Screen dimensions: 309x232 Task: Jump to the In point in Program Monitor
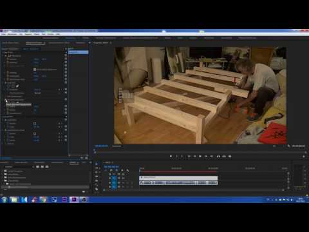(x=189, y=156)
